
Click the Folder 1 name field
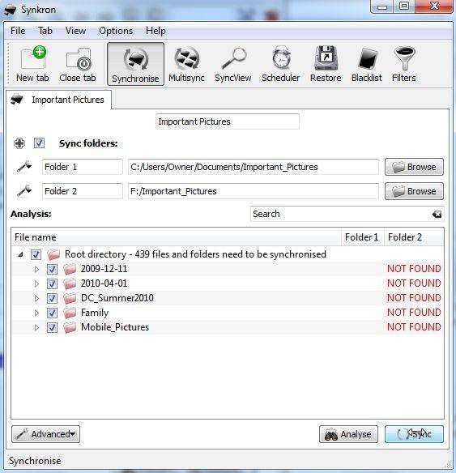83,167
